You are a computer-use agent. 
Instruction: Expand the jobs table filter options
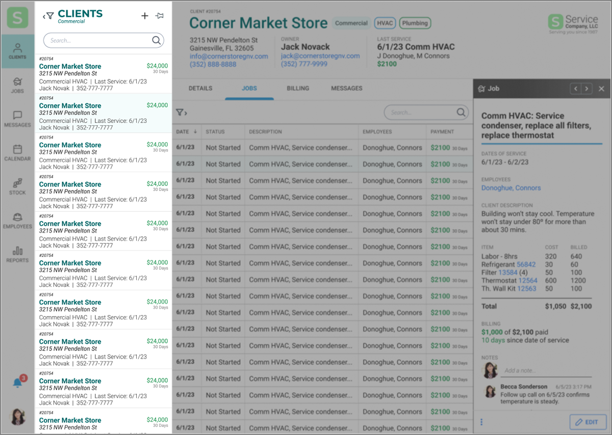[x=181, y=113]
